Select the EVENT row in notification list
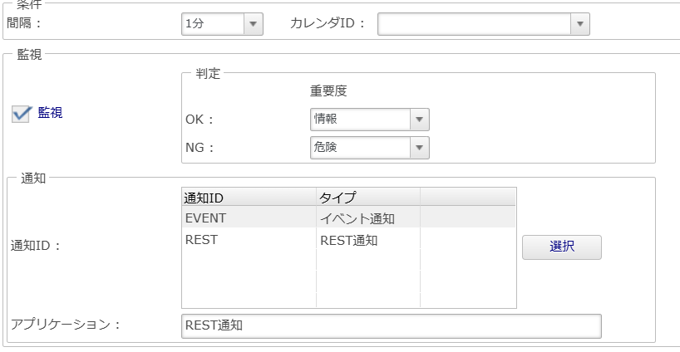Screen dimensions: 680x352 [249, 218]
